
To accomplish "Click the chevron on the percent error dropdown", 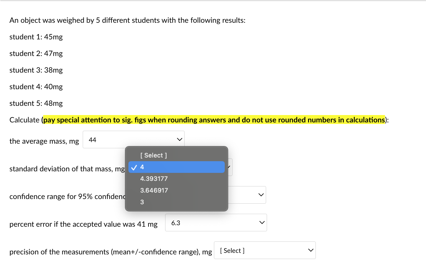I will pyautogui.click(x=262, y=222).
